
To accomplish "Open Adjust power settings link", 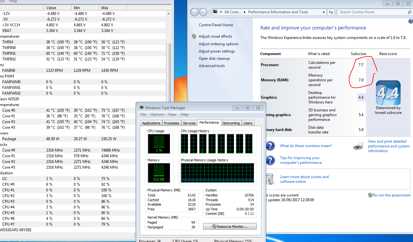I will pyautogui.click(x=217, y=51).
